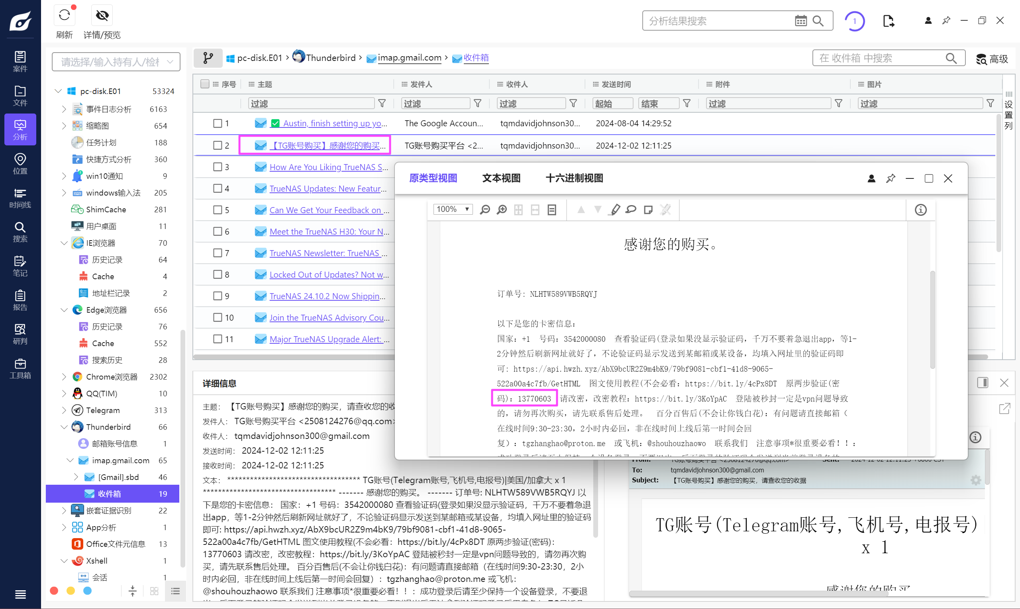1020x609 pixels.
Task: Open the 笔记 sidebar section
Action: tap(20, 266)
